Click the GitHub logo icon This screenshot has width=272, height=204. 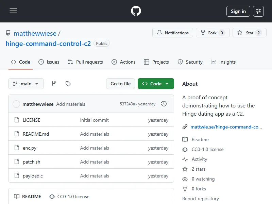(136, 11)
